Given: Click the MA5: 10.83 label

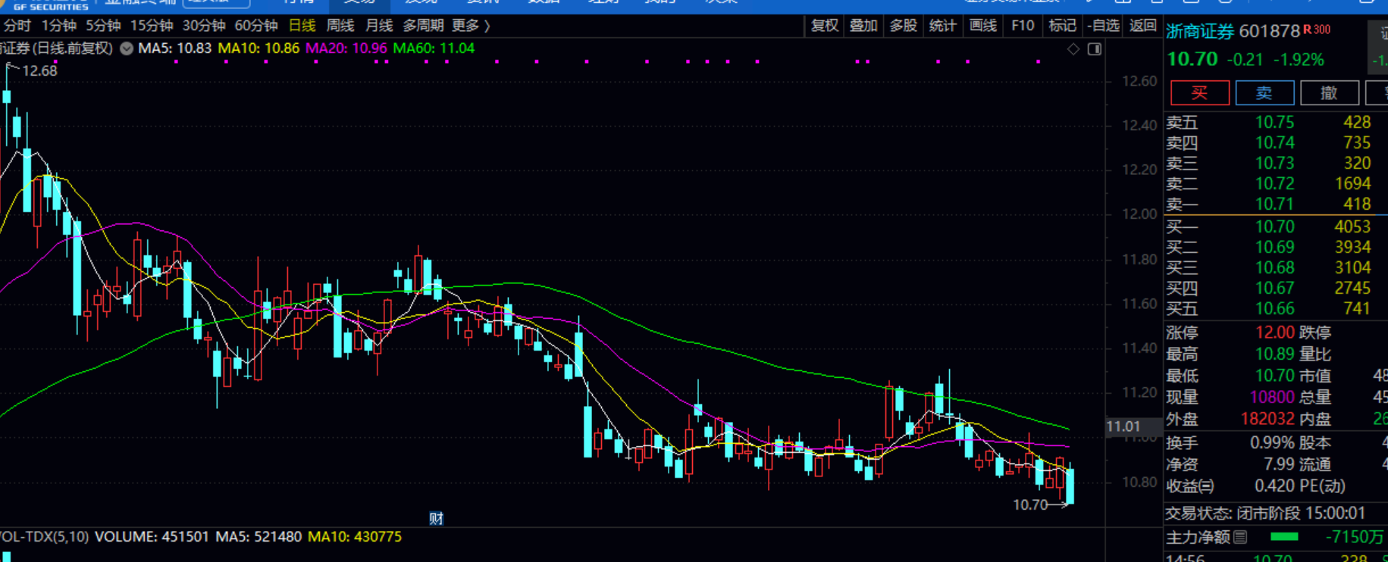Looking at the screenshot, I should tap(174, 48).
